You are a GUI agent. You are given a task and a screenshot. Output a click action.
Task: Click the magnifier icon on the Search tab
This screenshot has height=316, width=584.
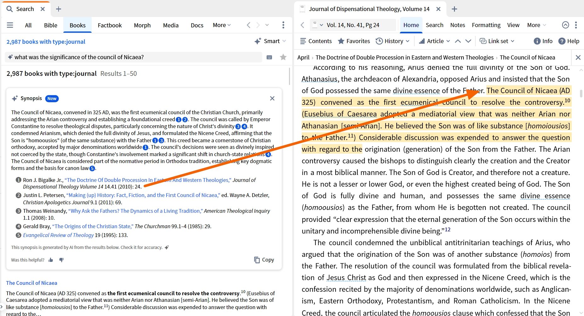point(10,9)
